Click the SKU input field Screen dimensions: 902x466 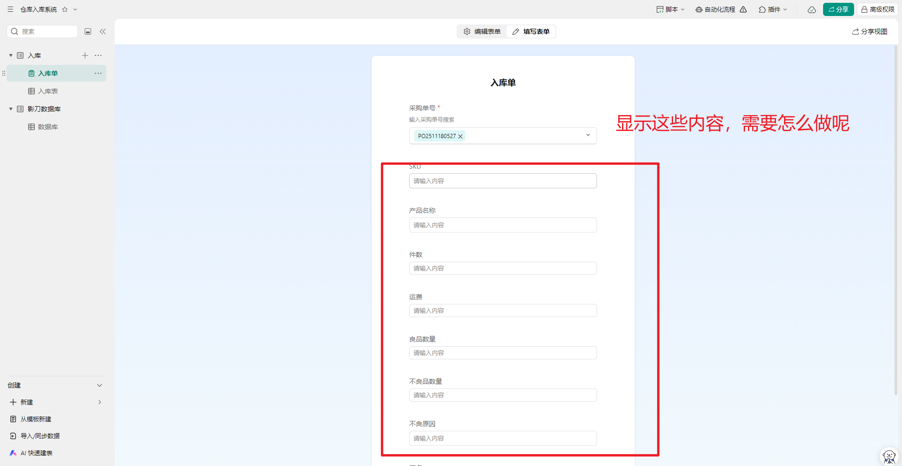(x=503, y=181)
